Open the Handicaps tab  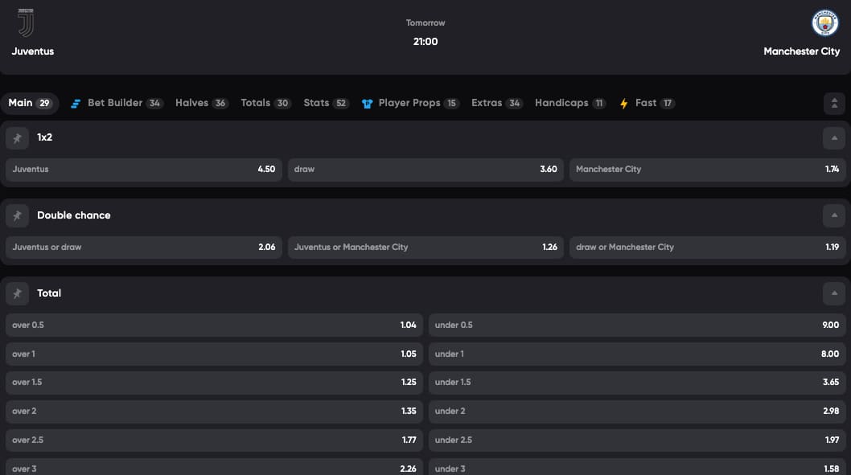[x=569, y=103]
